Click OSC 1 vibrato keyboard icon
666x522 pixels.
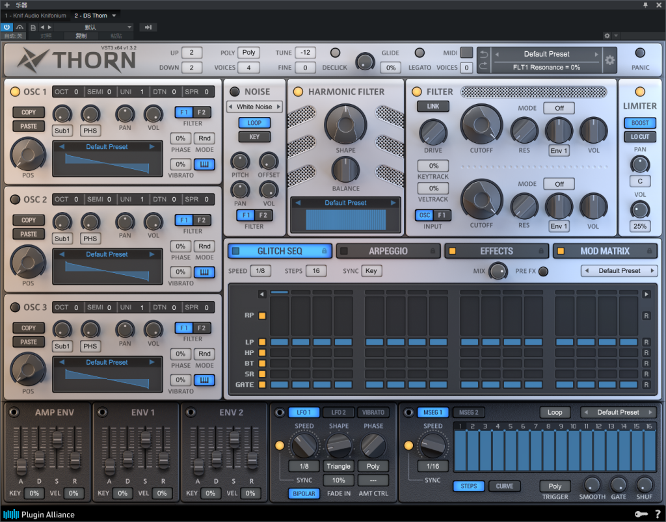204,164
